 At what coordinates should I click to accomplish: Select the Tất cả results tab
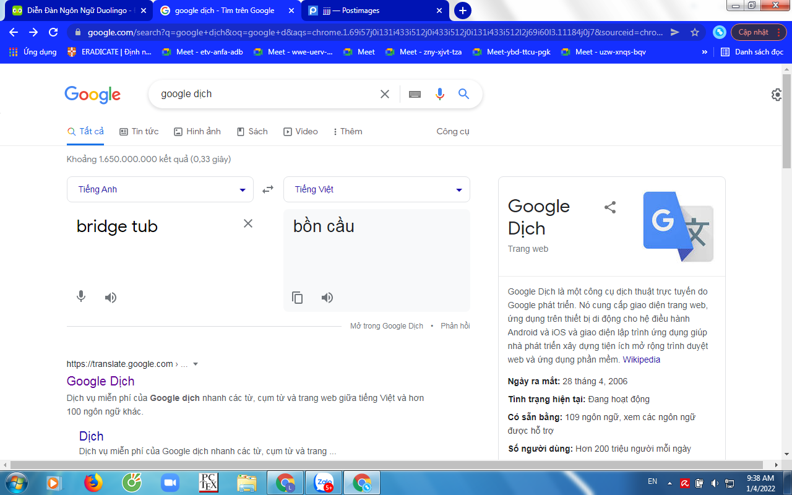pyautogui.click(x=86, y=131)
